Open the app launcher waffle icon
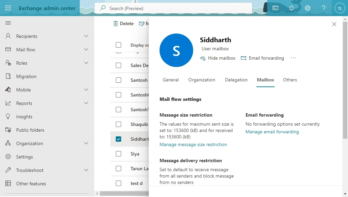The height and width of the screenshot is (197, 348). coord(8,8)
